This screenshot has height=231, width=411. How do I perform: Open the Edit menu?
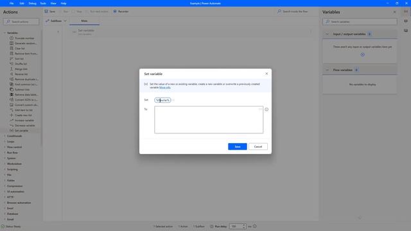coord(22,3)
